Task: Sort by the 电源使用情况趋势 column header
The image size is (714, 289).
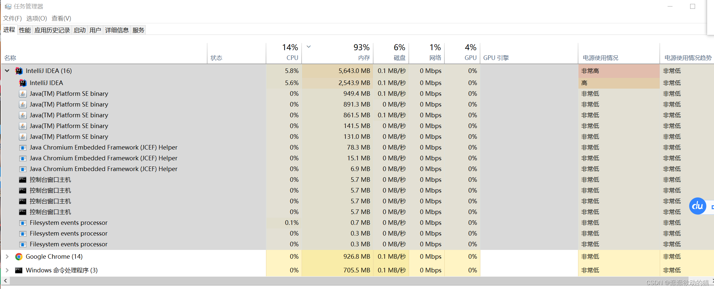Action: [x=687, y=53]
